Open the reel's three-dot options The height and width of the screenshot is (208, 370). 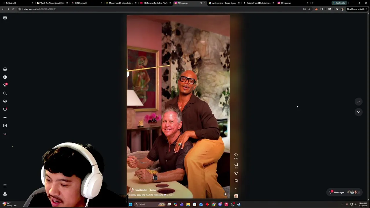[x=236, y=188]
